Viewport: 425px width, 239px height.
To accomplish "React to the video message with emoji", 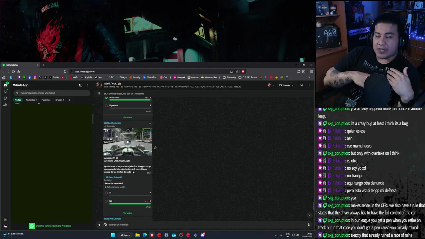I will (x=155, y=148).
